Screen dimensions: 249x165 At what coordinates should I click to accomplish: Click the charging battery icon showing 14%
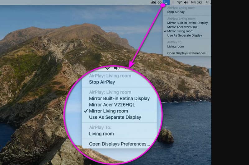(200, 2)
